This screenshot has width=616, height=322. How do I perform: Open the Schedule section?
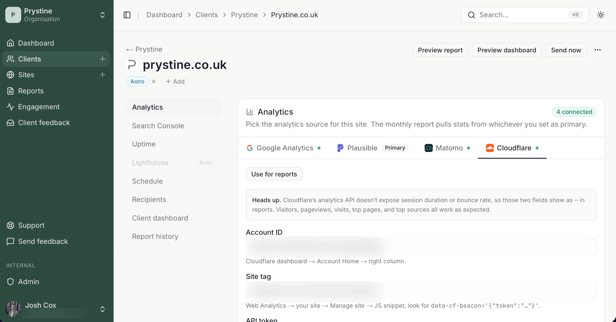[x=174, y=181]
